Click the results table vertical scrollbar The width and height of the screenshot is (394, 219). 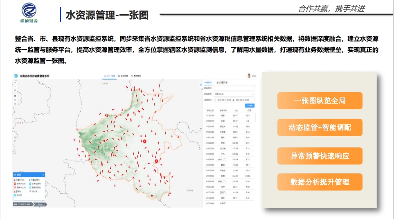click(255, 118)
